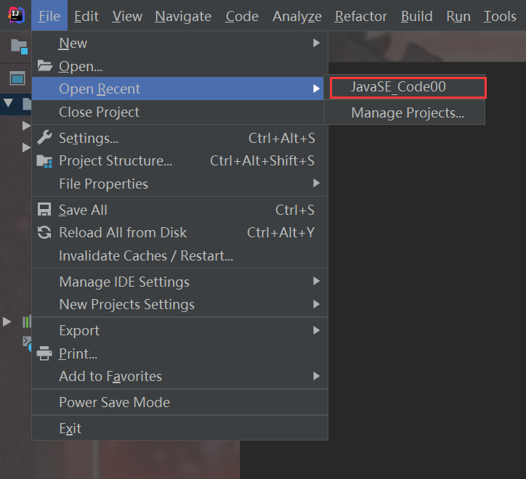Select Invalidate Caches / Restart...
The image size is (526, 479).
(145, 255)
